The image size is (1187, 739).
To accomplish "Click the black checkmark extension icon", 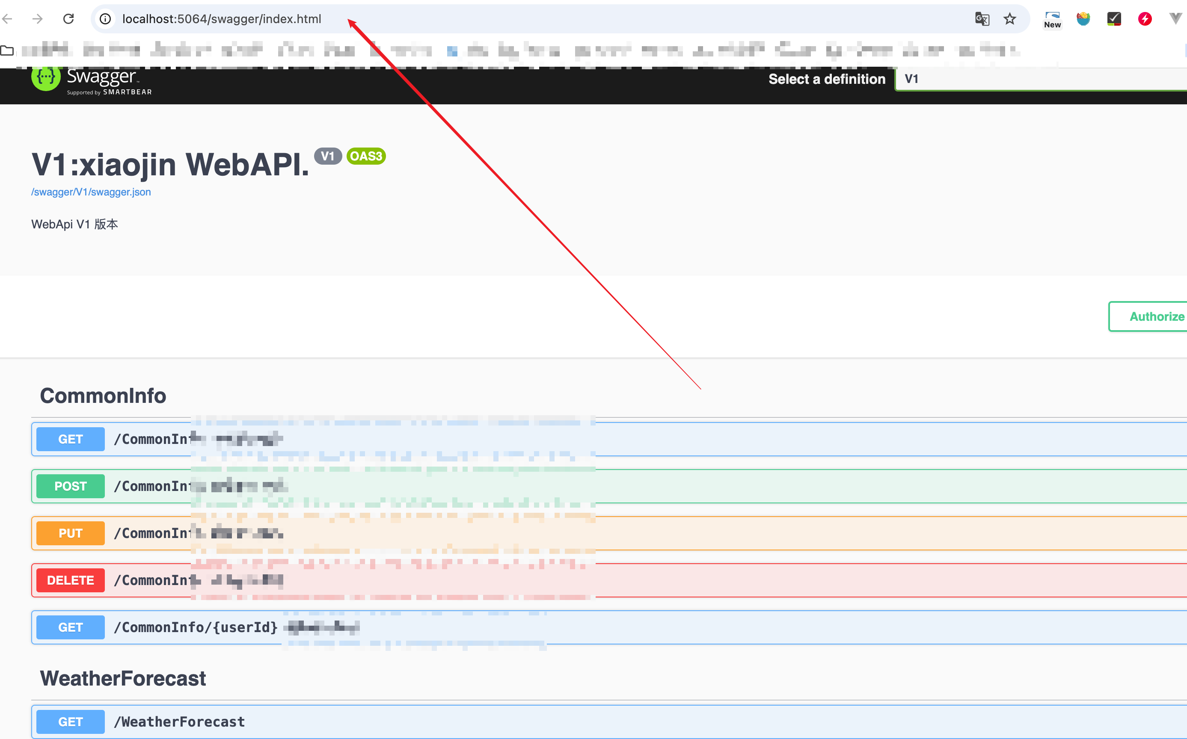I will click(1114, 18).
